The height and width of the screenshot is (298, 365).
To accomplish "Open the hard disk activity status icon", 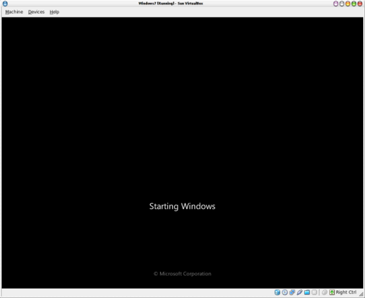I will point(277,292).
